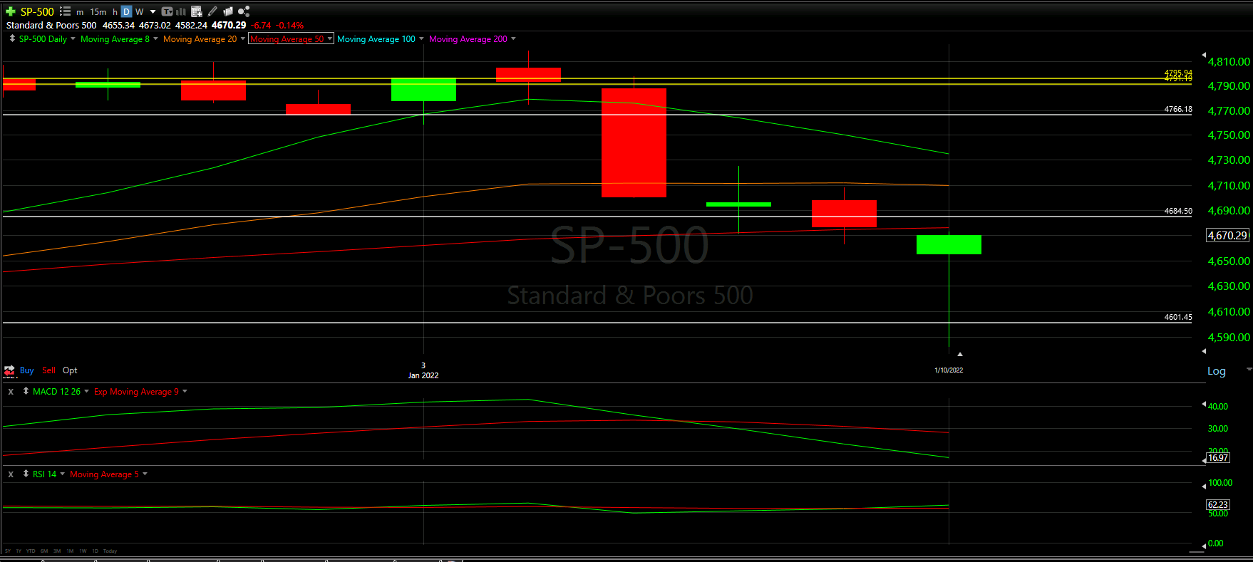Select the h (hourly) timeframe
The height and width of the screenshot is (562, 1253).
point(115,12)
